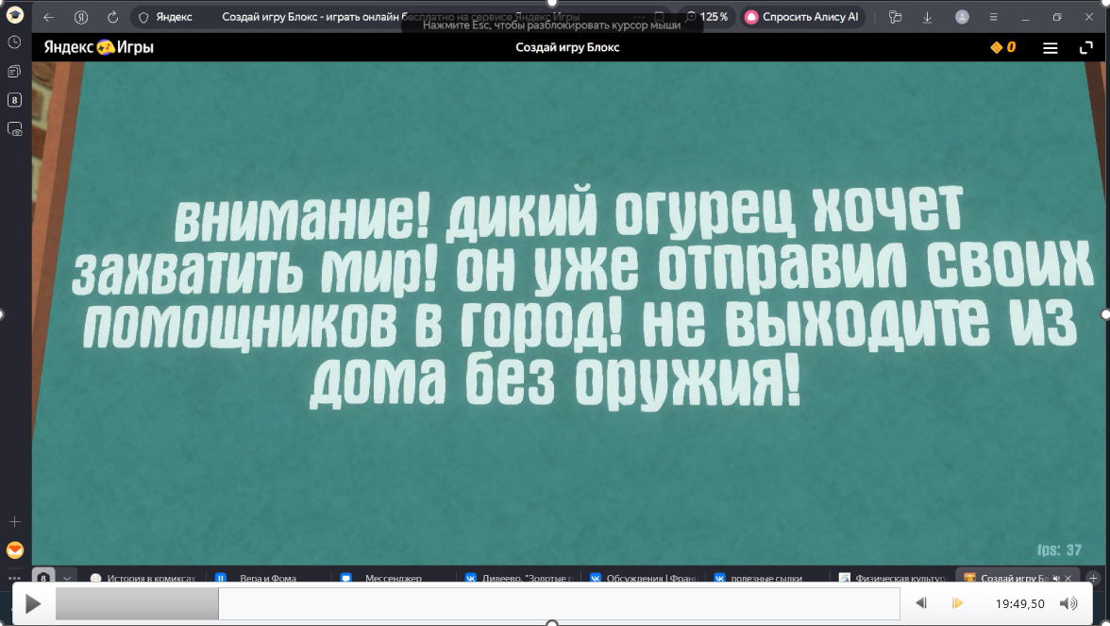The width and height of the screenshot is (1110, 626).
Task: Reload the current page
Action: pos(112,17)
